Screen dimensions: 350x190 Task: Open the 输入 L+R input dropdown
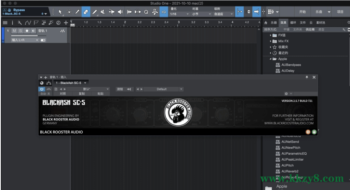click(25, 40)
